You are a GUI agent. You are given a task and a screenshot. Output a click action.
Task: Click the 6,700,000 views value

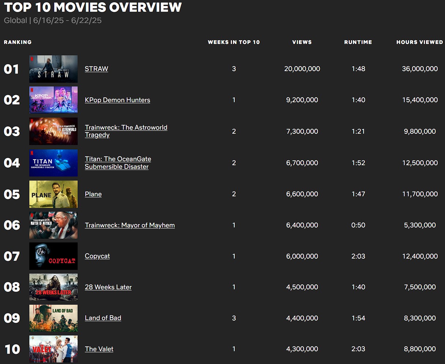click(x=302, y=163)
